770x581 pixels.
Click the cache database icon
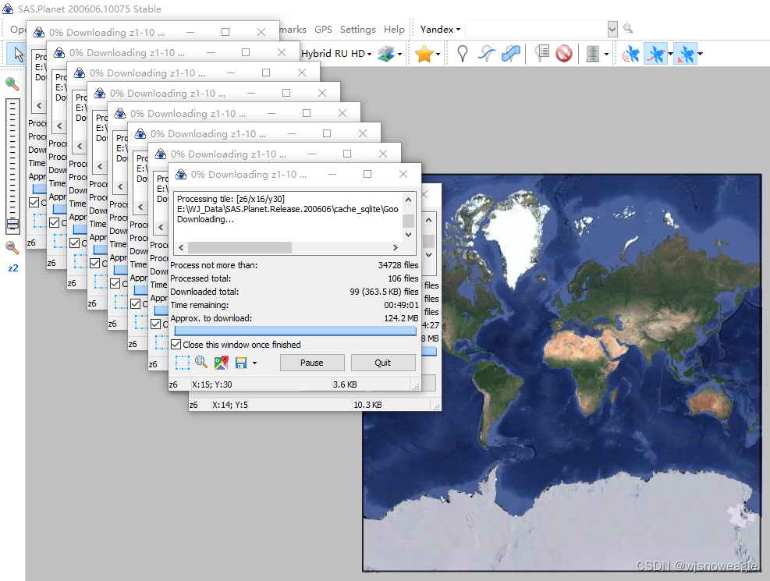[593, 54]
